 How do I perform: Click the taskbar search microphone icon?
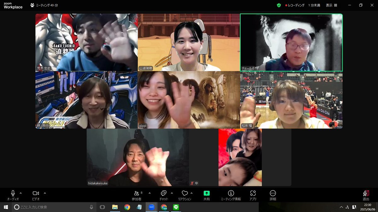pos(91,207)
